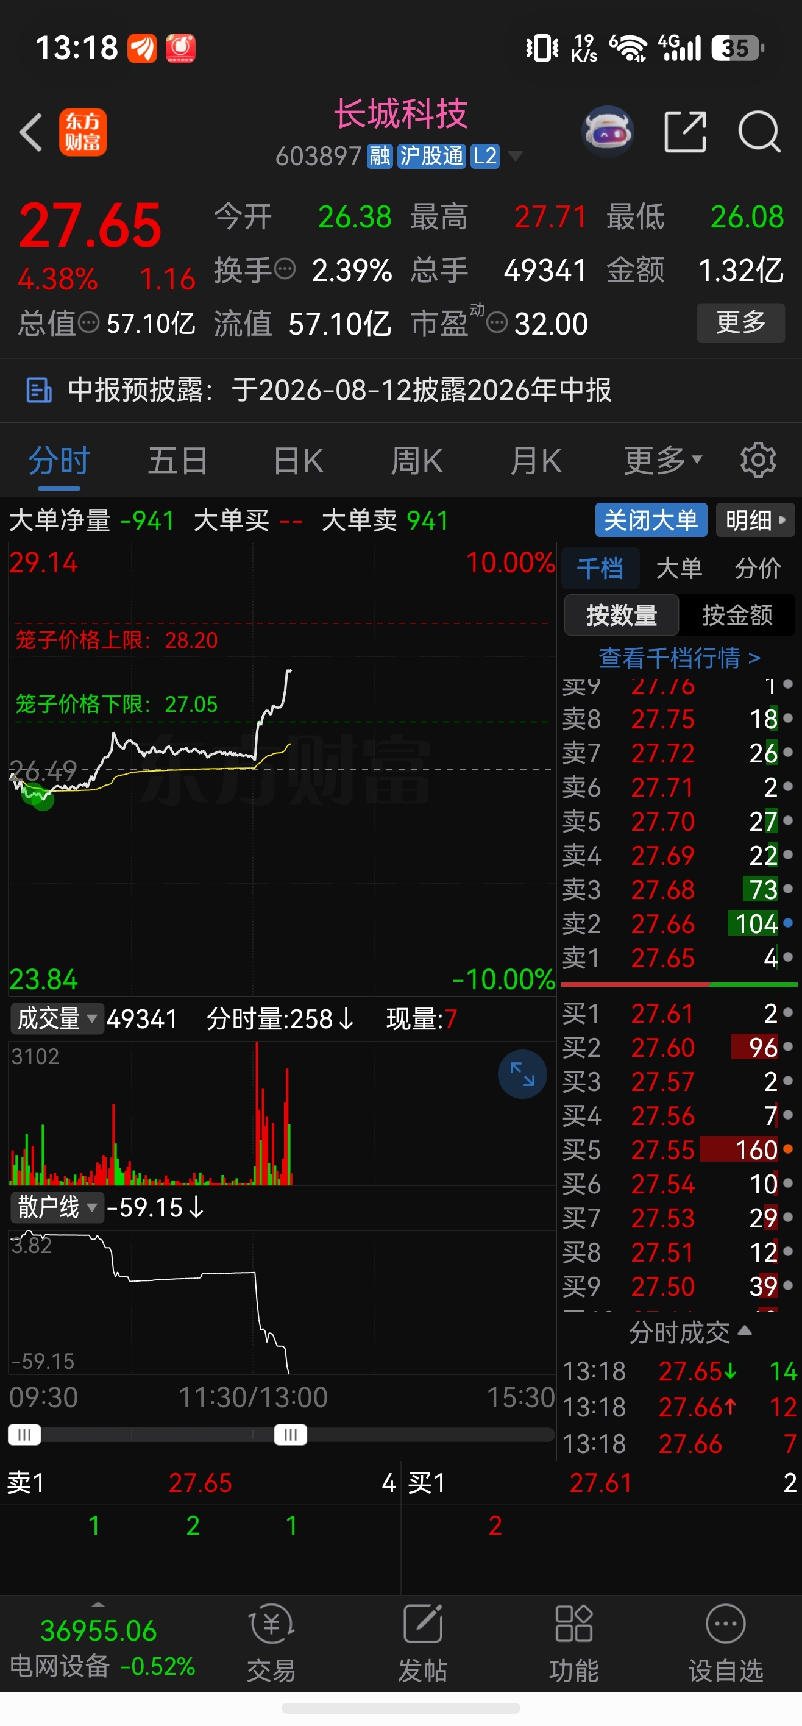802x1726 pixels.
Task: Expand the volume chart fullscreen icon
Action: (x=522, y=1074)
